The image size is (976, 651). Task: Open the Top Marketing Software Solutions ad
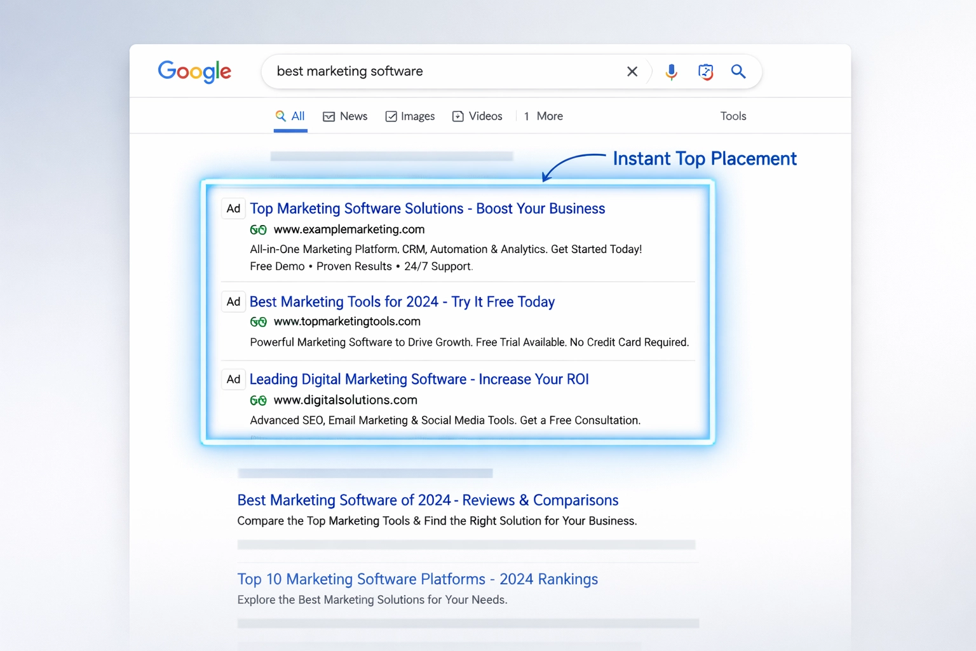point(426,209)
